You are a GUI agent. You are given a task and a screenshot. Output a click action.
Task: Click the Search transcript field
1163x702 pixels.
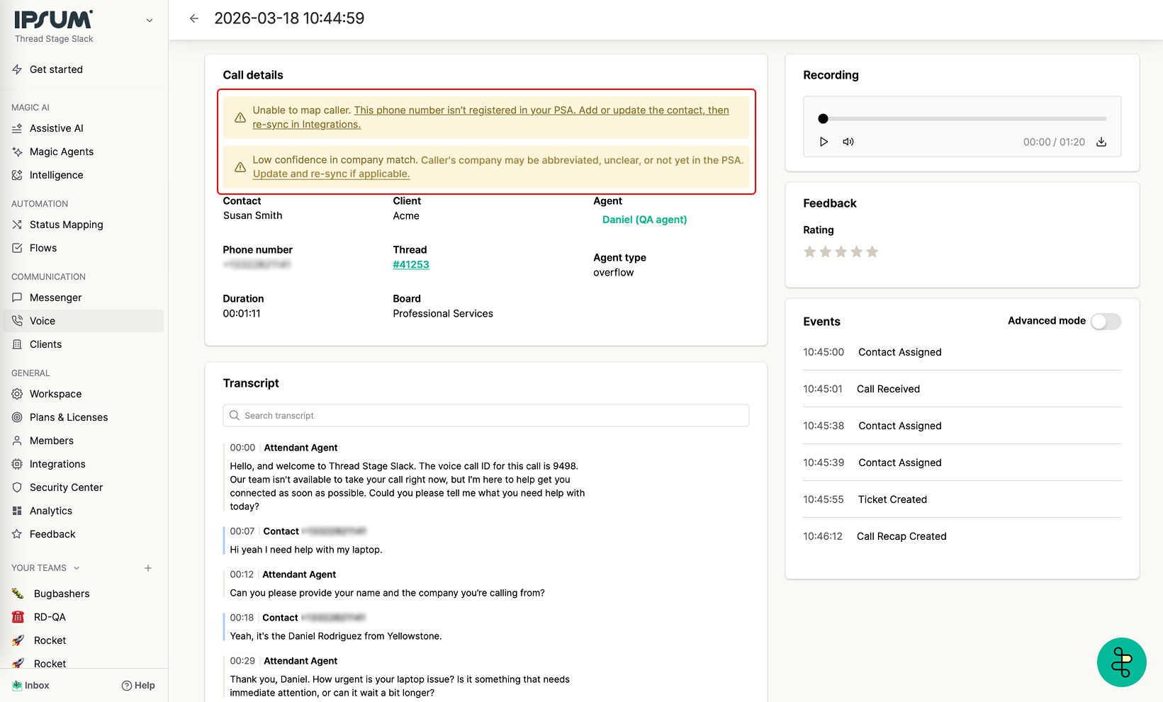[486, 416]
